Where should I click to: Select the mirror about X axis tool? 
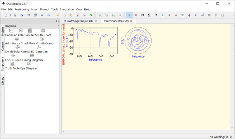click(143, 15)
